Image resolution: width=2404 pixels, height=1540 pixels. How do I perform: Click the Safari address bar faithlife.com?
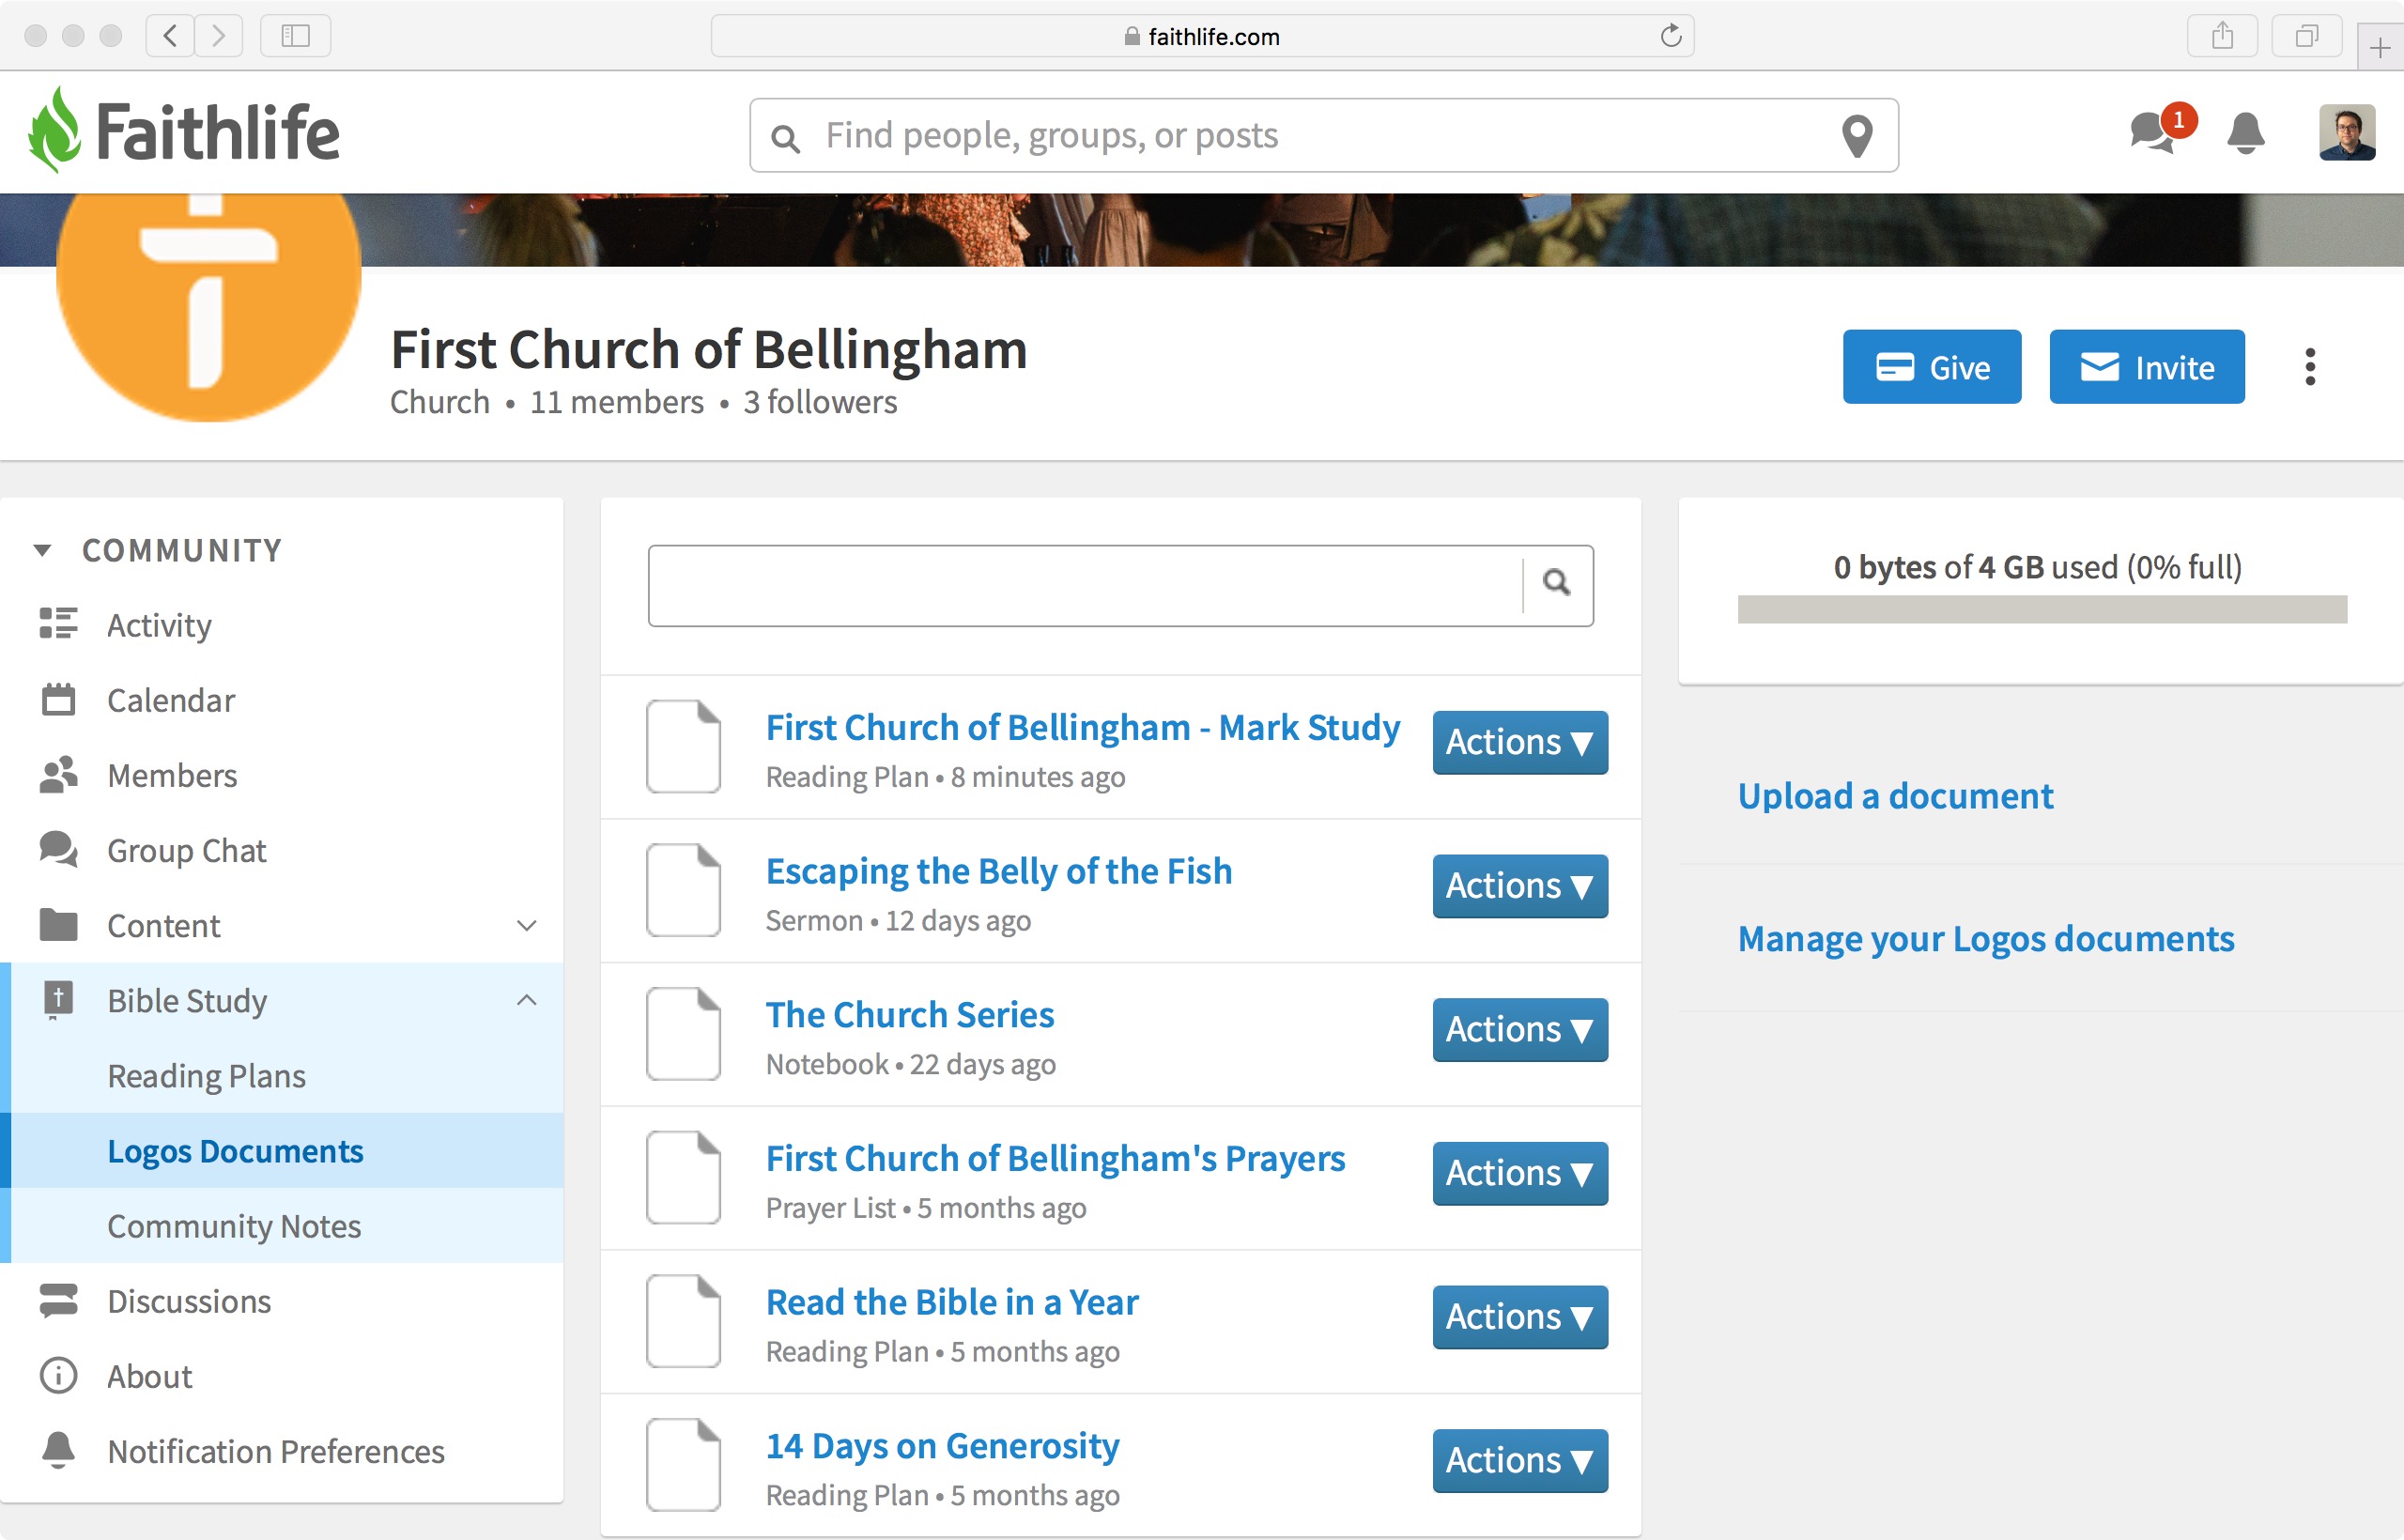point(1202,36)
